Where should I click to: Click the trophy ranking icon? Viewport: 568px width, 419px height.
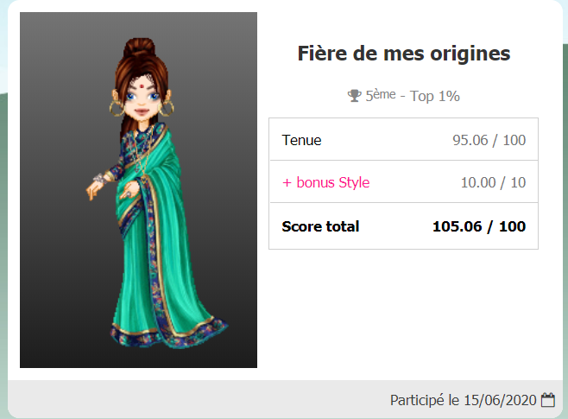355,96
